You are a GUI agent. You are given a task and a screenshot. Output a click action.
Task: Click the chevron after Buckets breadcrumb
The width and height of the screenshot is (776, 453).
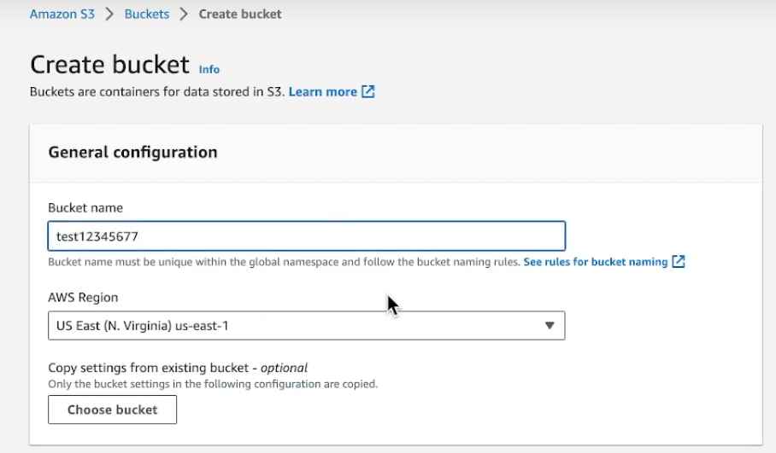coord(184,14)
